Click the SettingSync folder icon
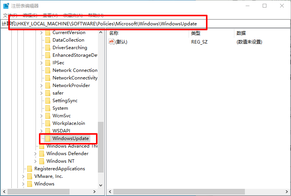Screen dimensions: 291x196 (48, 101)
